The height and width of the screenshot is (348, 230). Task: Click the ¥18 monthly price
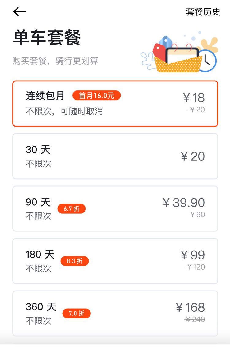(194, 98)
